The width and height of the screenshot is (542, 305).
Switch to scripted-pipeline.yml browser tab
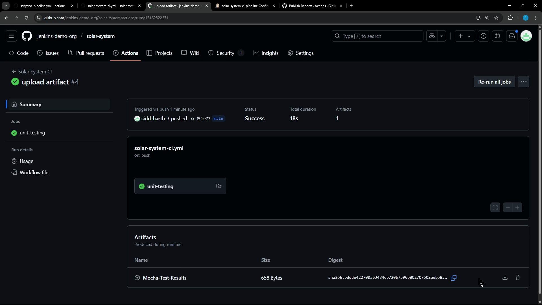pyautogui.click(x=43, y=6)
